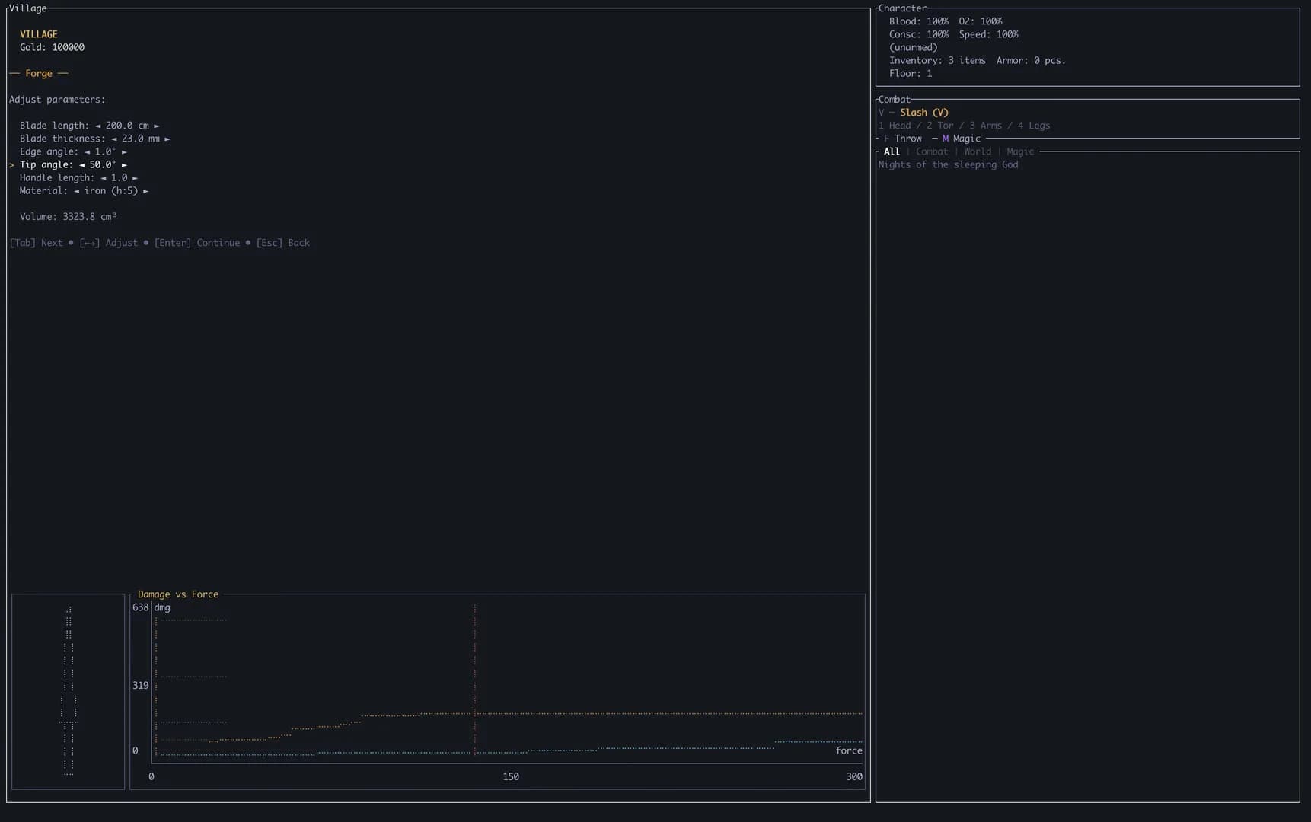1311x822 pixels.
Task: Switch to the World log tab
Action: tap(978, 151)
